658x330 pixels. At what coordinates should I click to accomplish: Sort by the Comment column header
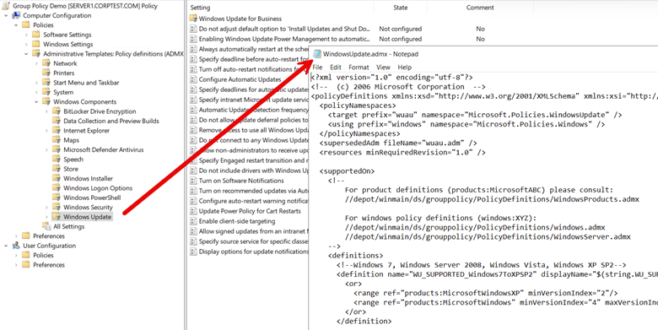click(x=480, y=7)
